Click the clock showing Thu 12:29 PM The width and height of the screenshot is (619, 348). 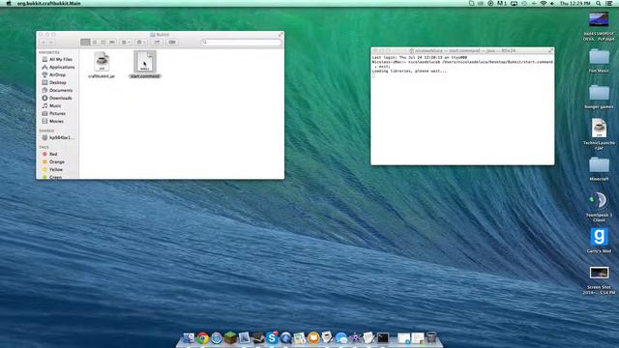click(575, 3)
